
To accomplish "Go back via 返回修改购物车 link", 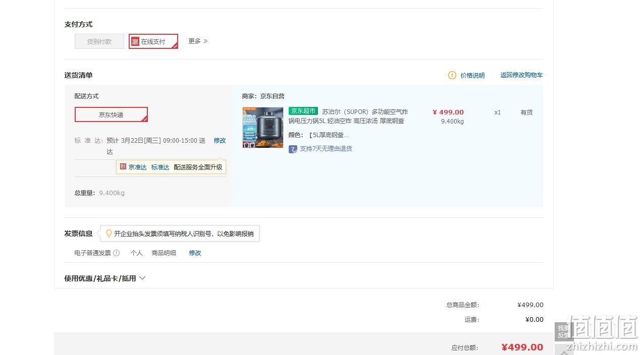I will coord(521,75).
